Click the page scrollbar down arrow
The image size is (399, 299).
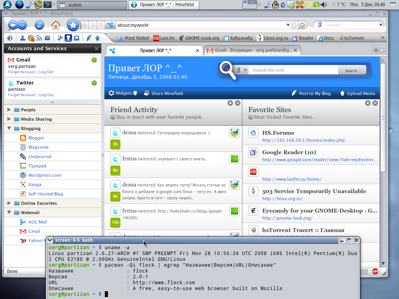coord(383,264)
